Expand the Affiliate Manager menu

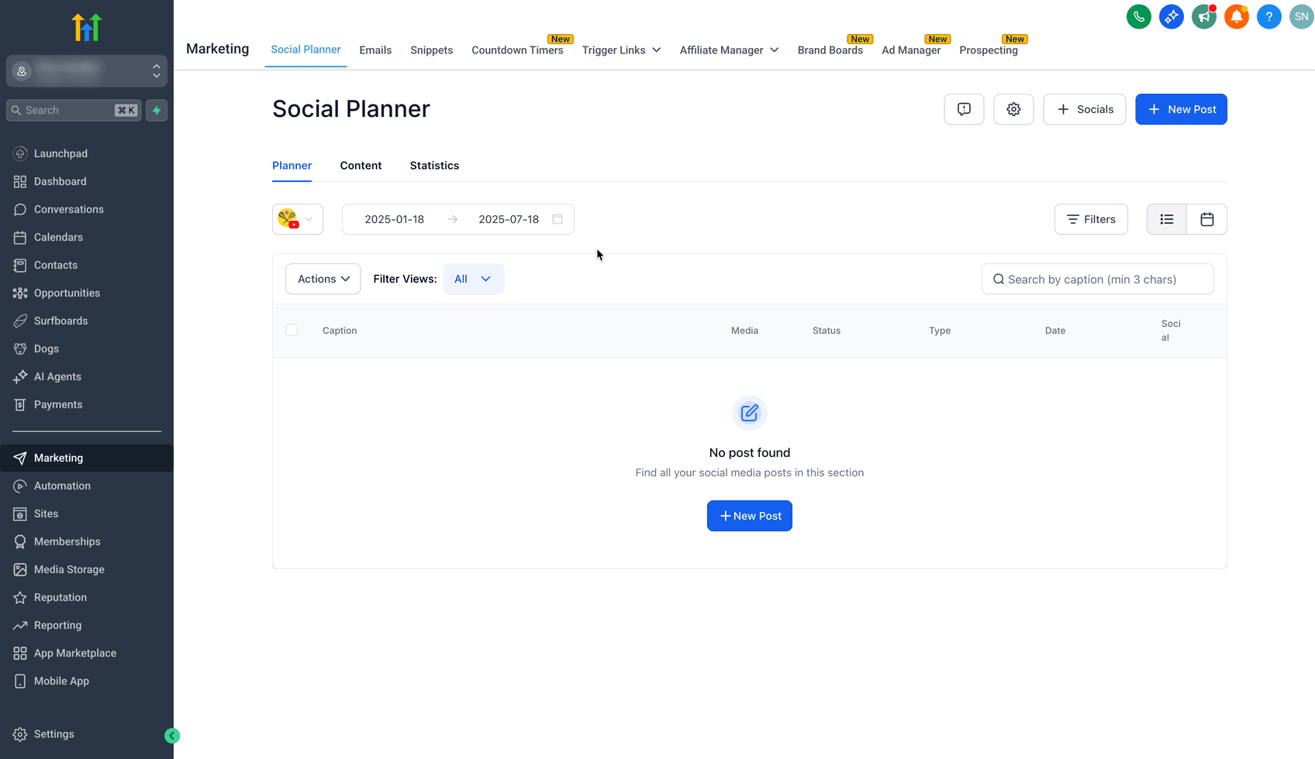point(730,50)
